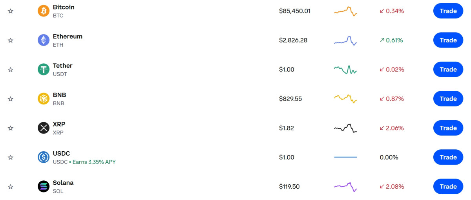Toggle the XRP watchlist star
This screenshot has height=200, width=471.
click(11, 128)
